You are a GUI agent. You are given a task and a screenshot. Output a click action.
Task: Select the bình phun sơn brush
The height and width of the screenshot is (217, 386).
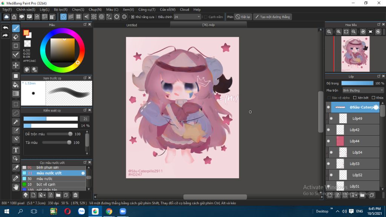tap(54, 168)
